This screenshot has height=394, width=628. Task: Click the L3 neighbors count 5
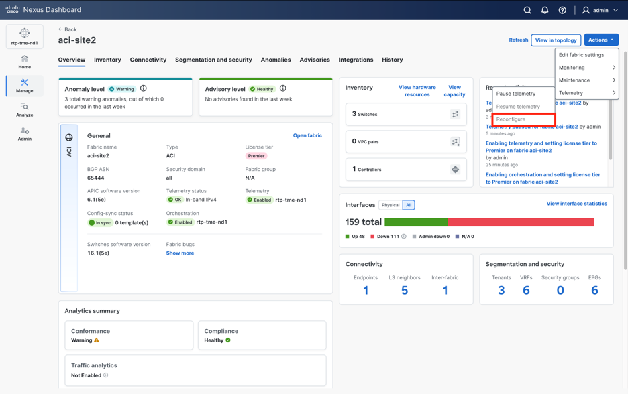405,290
